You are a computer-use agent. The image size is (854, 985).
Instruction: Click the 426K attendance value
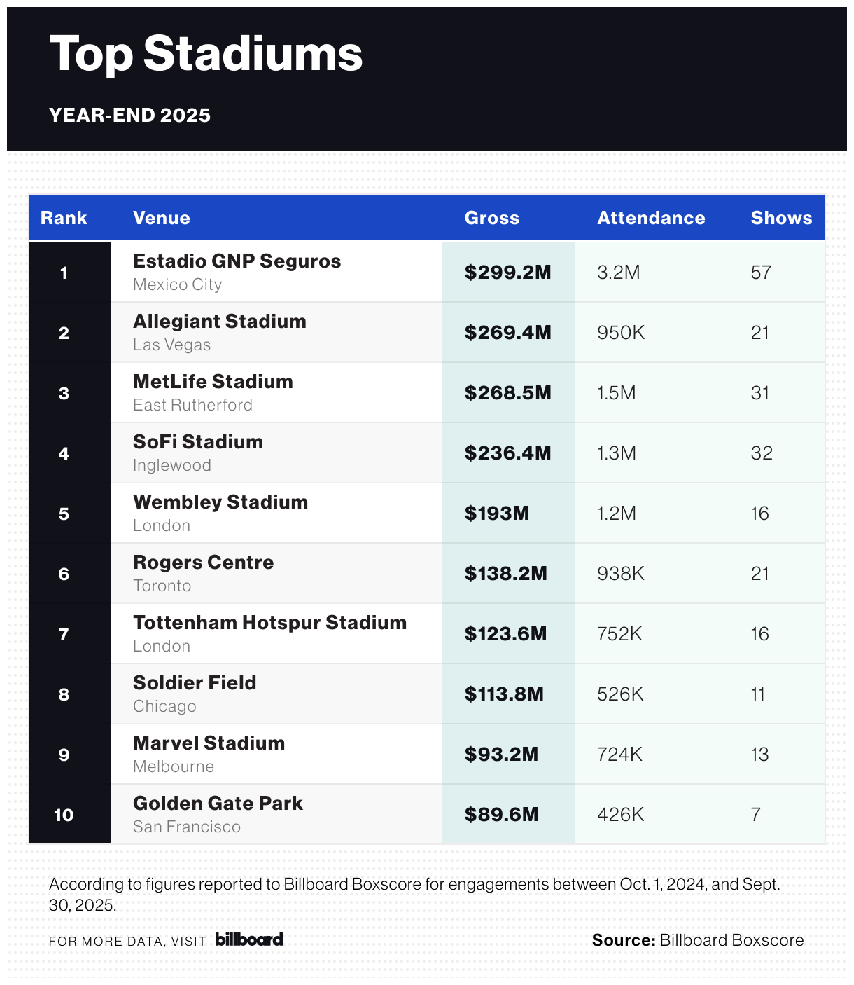pyautogui.click(x=621, y=815)
